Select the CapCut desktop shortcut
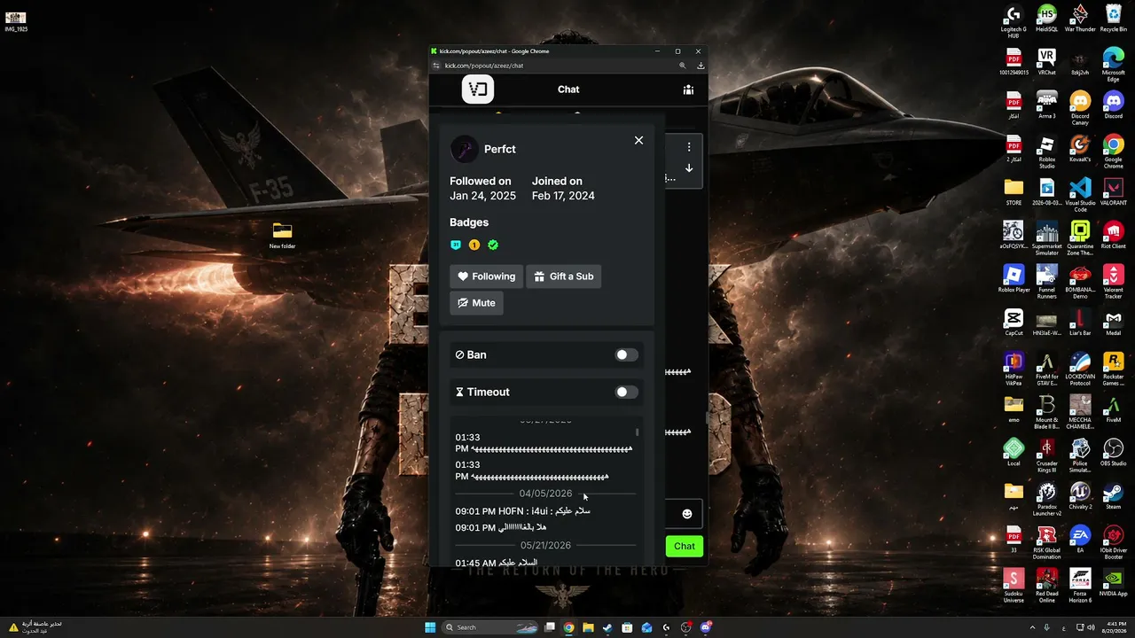Viewport: 1135px width, 638px height. 1014,322
